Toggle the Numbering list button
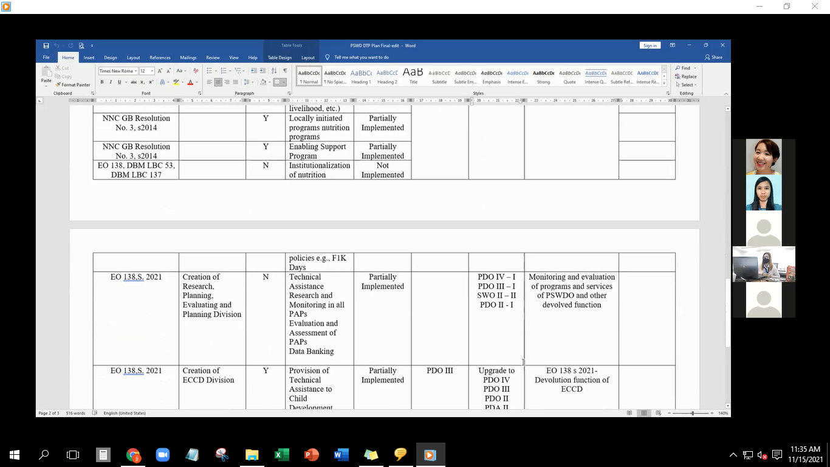 click(x=223, y=71)
